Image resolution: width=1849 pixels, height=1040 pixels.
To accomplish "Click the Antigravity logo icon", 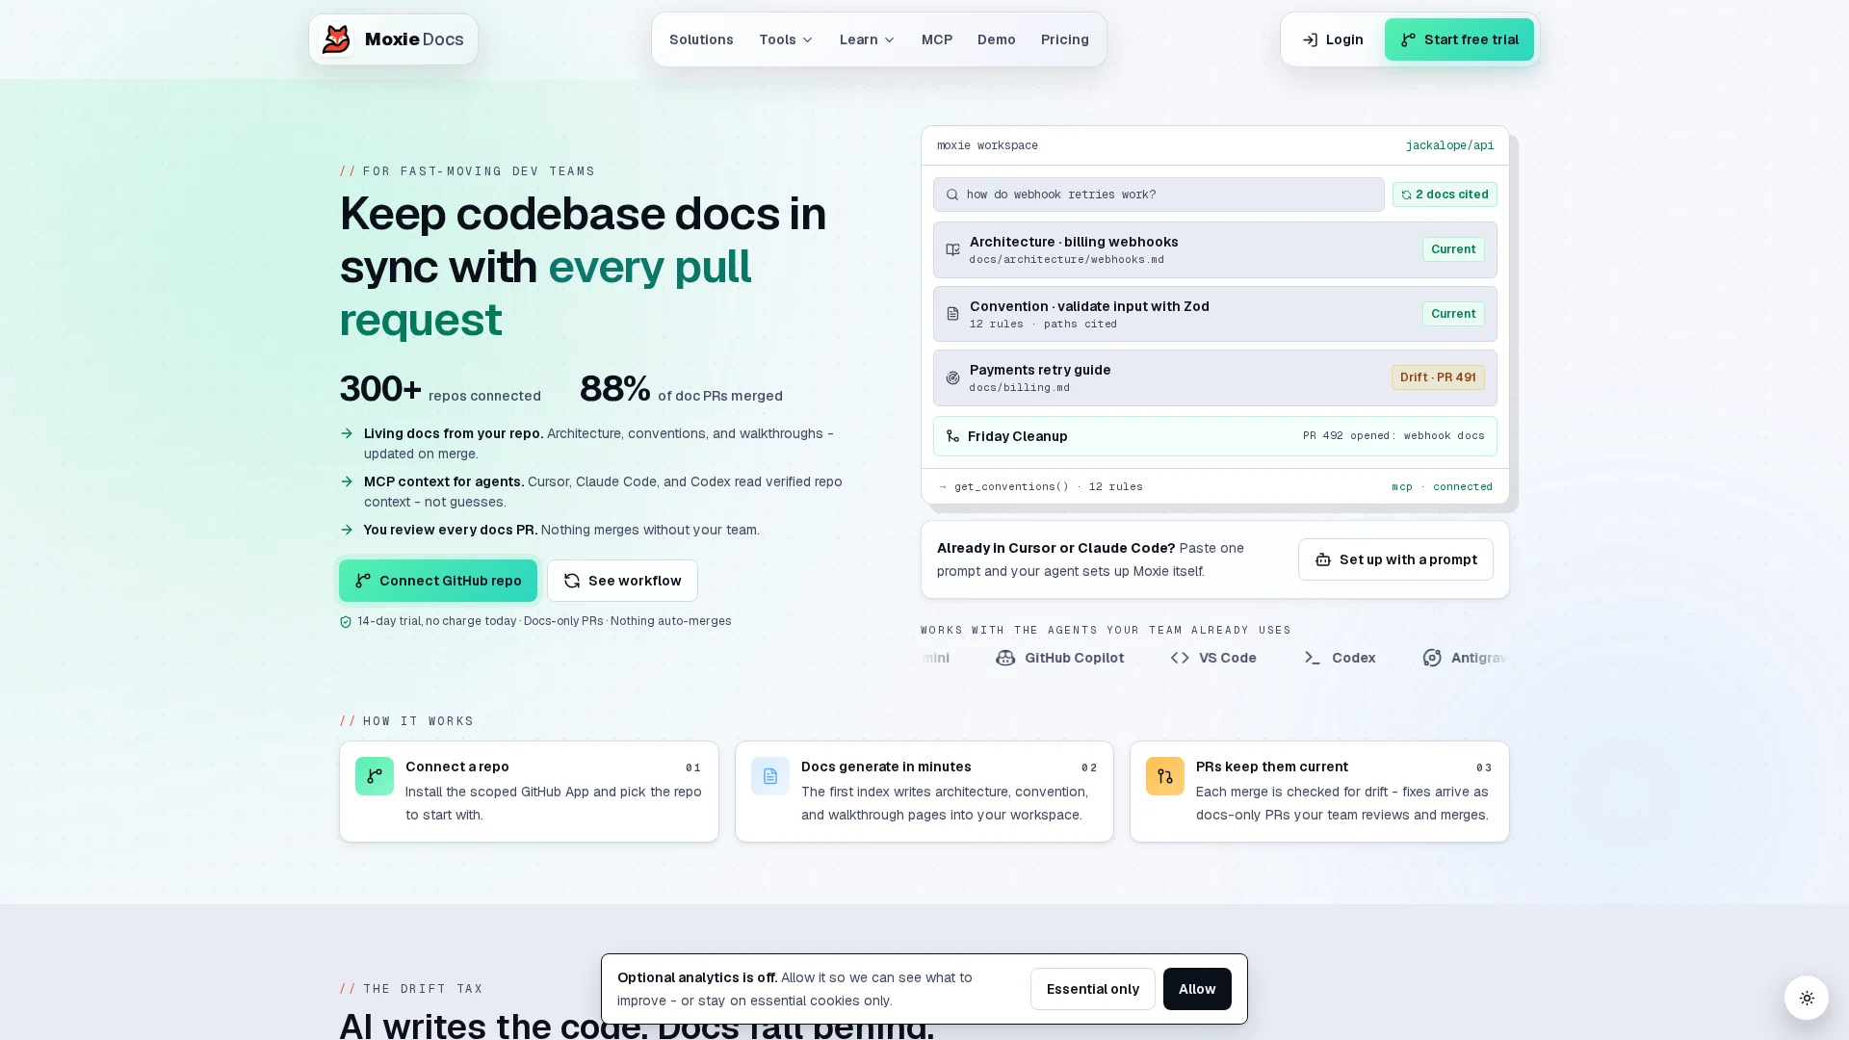I will tap(1432, 658).
